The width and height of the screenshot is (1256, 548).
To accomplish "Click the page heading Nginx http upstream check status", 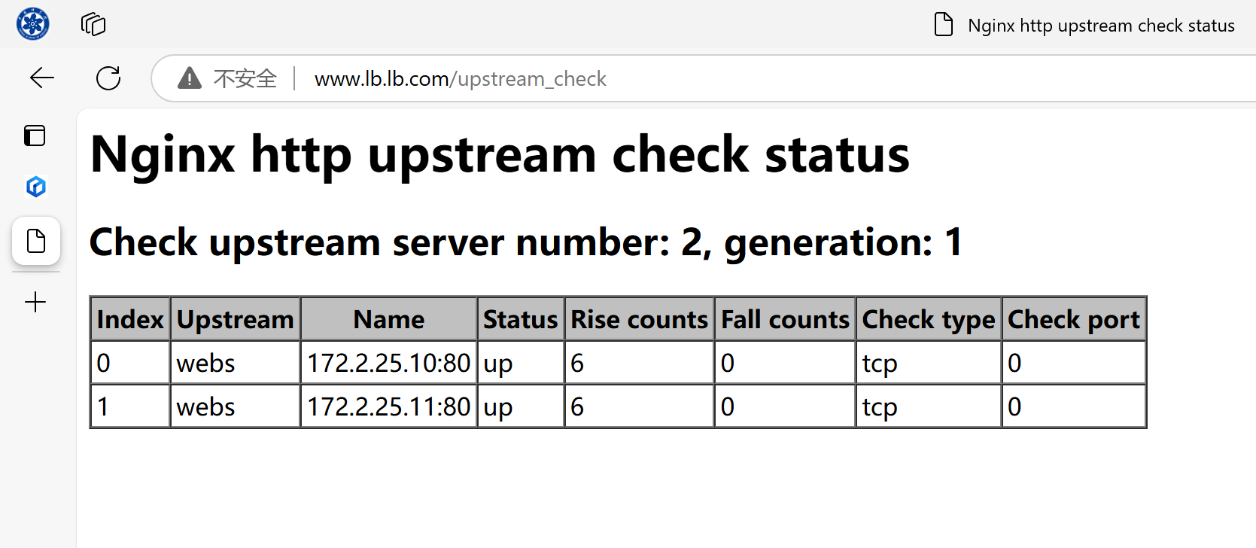I will [500, 155].
